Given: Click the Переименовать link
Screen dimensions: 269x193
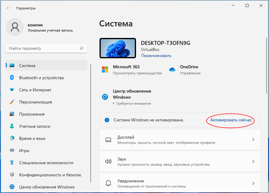Looking at the screenshot, I should coord(156,56).
